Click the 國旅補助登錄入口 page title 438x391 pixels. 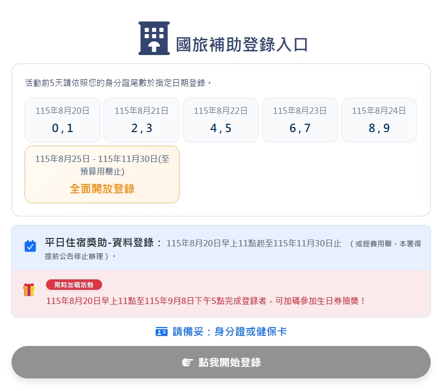click(x=242, y=45)
